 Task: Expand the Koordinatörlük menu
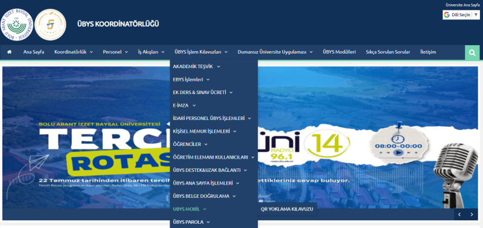pyautogui.click(x=74, y=52)
